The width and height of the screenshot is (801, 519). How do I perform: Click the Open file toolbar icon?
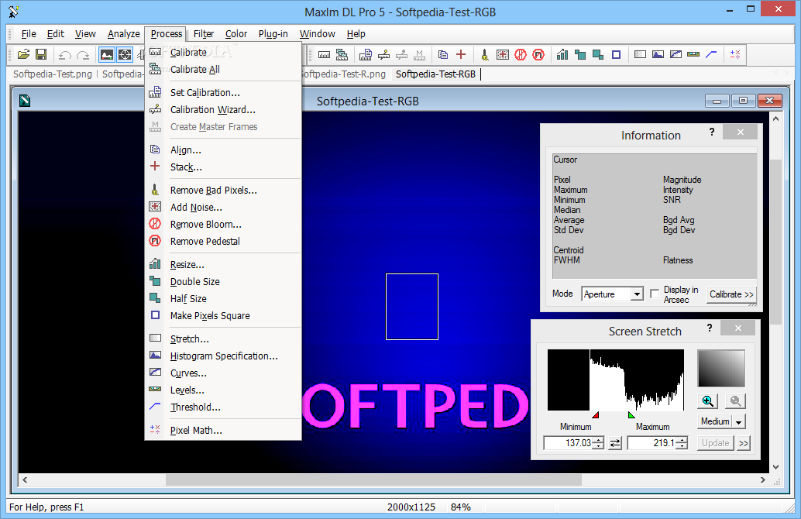pyautogui.click(x=23, y=54)
